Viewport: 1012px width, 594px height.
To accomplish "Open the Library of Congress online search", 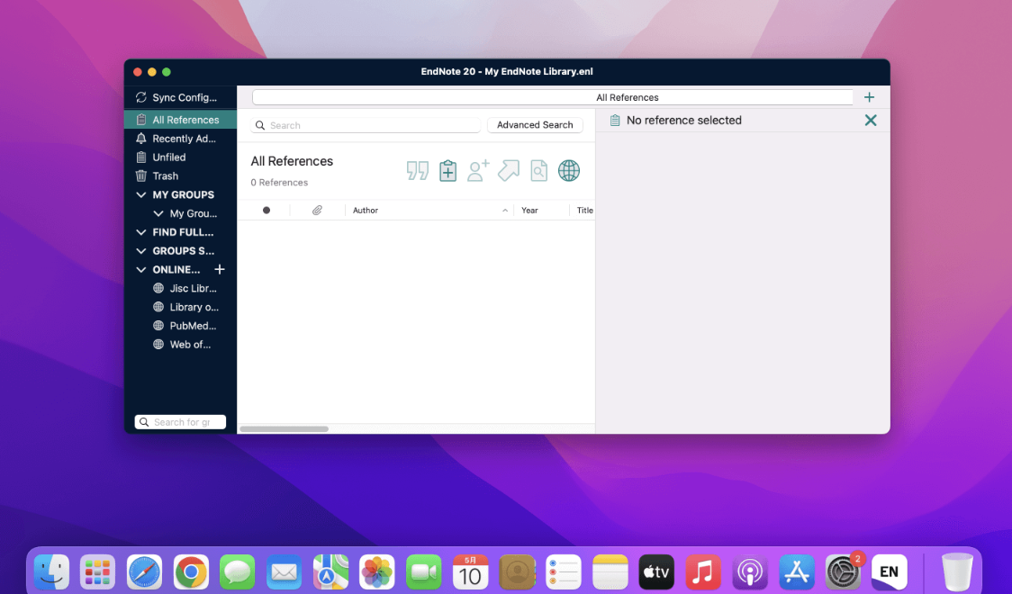I will click(x=185, y=307).
